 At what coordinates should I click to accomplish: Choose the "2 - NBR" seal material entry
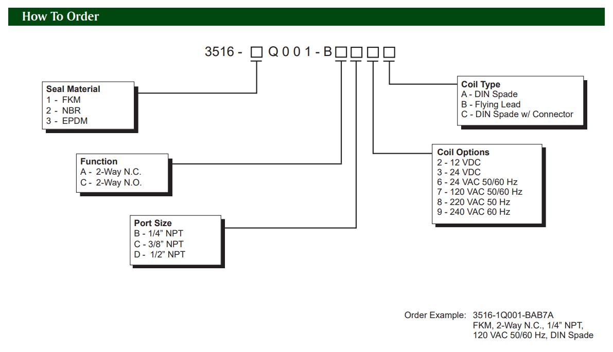coord(63,110)
